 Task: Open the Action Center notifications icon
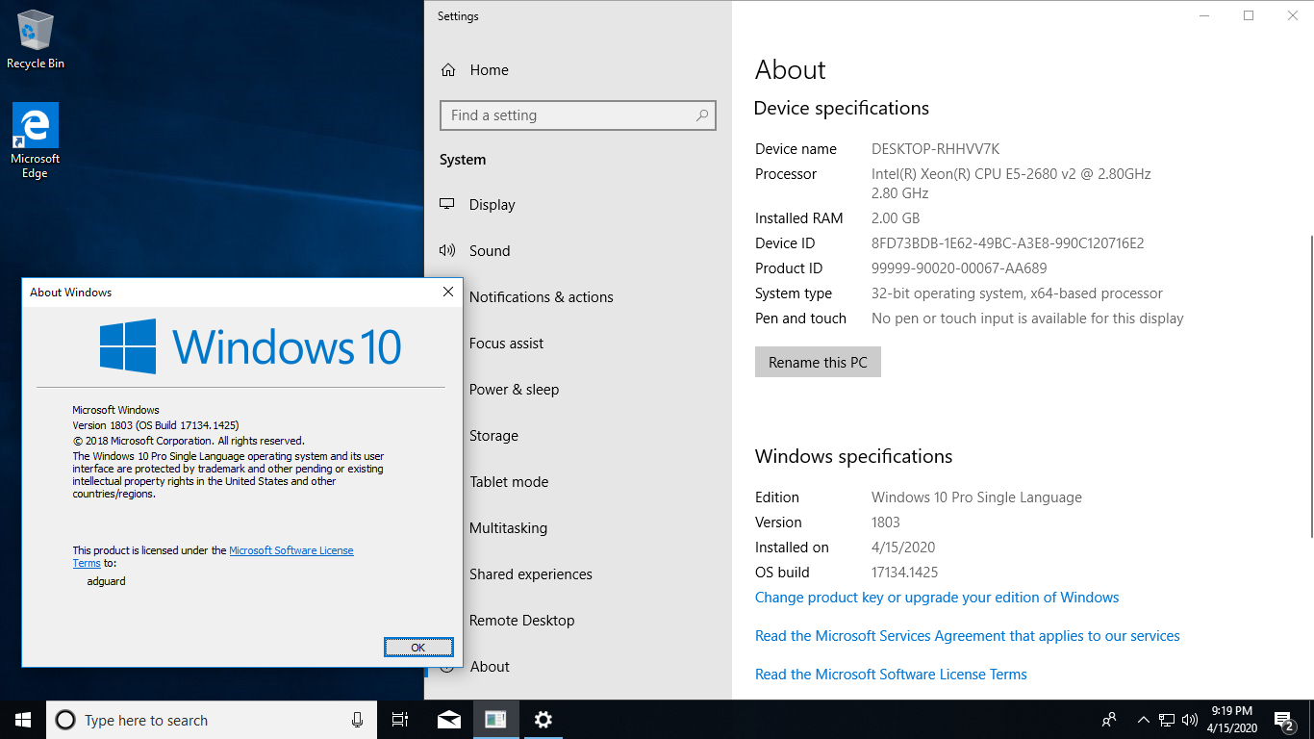point(1283,720)
